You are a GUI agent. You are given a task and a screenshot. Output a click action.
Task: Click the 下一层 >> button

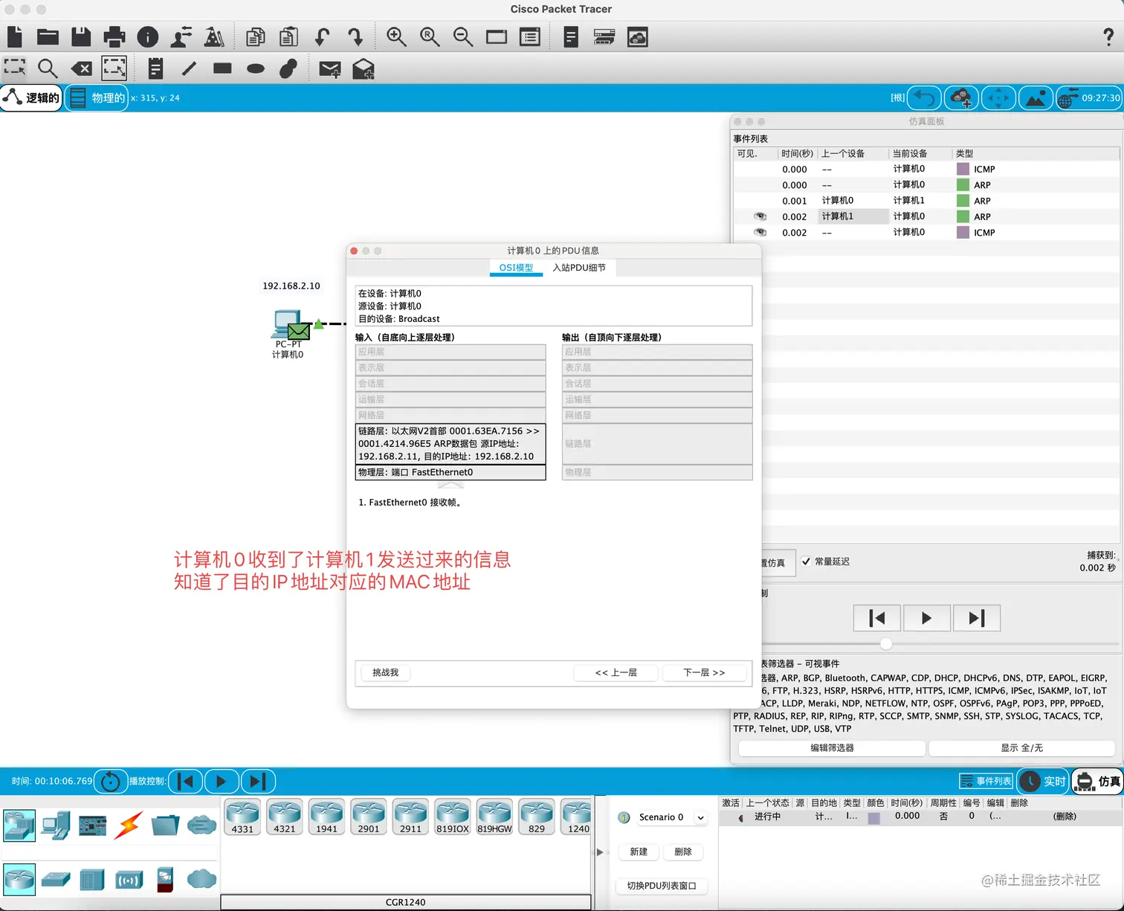(x=704, y=672)
